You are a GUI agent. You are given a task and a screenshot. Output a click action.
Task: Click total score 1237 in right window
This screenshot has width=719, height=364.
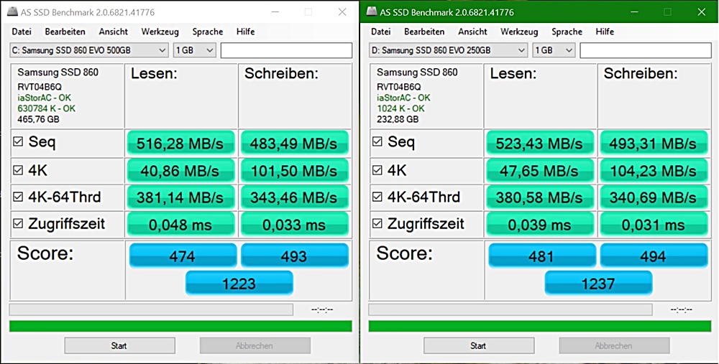pyautogui.click(x=598, y=283)
